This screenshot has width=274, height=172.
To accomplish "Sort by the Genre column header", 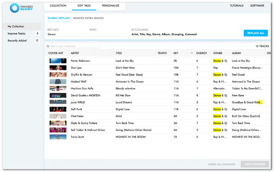I will pos(217,53).
